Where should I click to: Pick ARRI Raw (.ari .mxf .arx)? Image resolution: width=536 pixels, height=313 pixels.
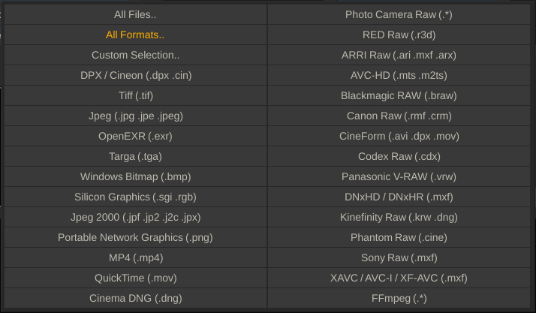point(399,55)
